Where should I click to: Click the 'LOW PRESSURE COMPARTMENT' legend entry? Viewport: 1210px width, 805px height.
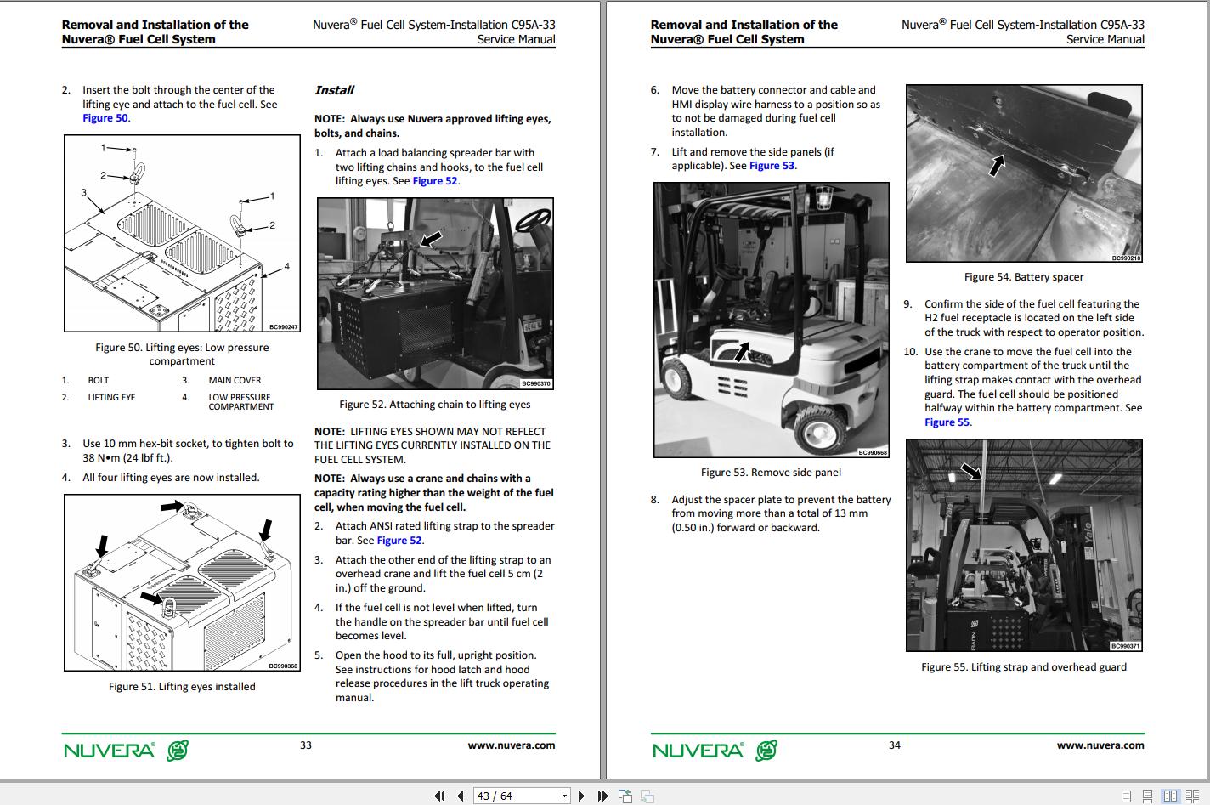point(241,402)
